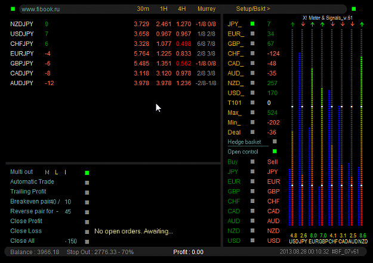
Task: Toggle the EUR_ basket checkbox
Action: click(252, 34)
